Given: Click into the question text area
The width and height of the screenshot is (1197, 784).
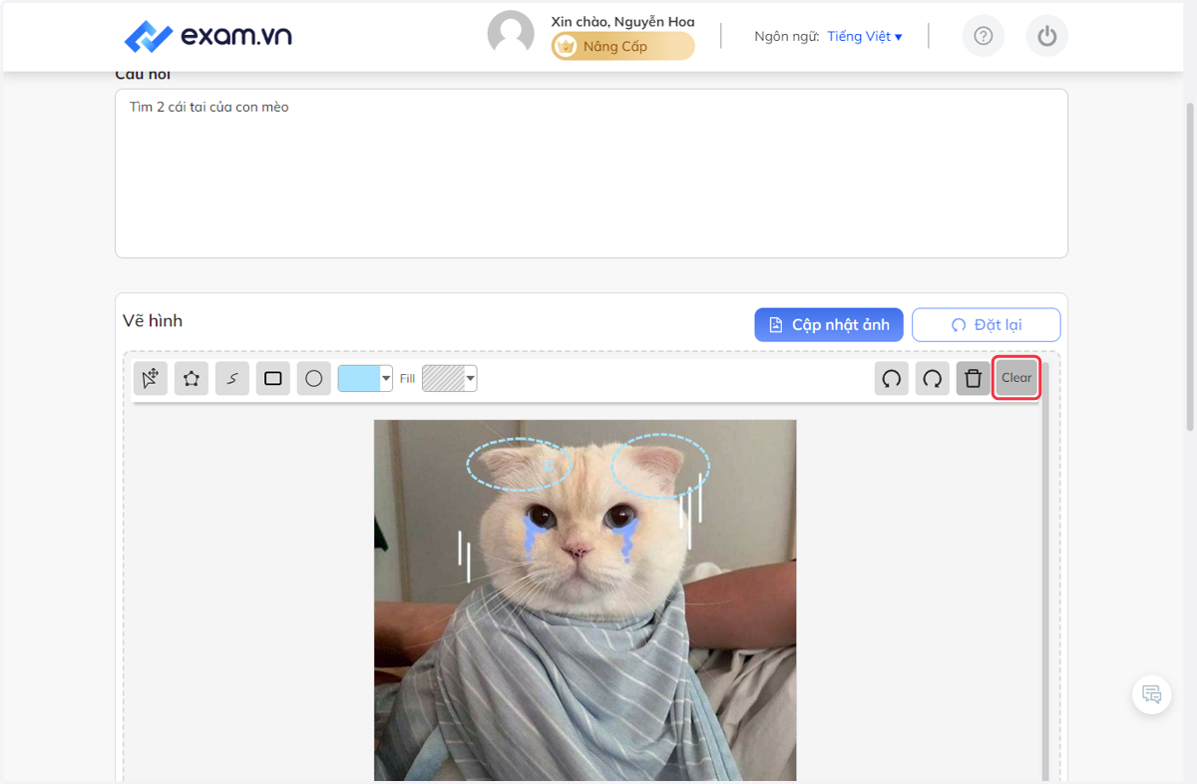Looking at the screenshot, I should click(x=592, y=174).
